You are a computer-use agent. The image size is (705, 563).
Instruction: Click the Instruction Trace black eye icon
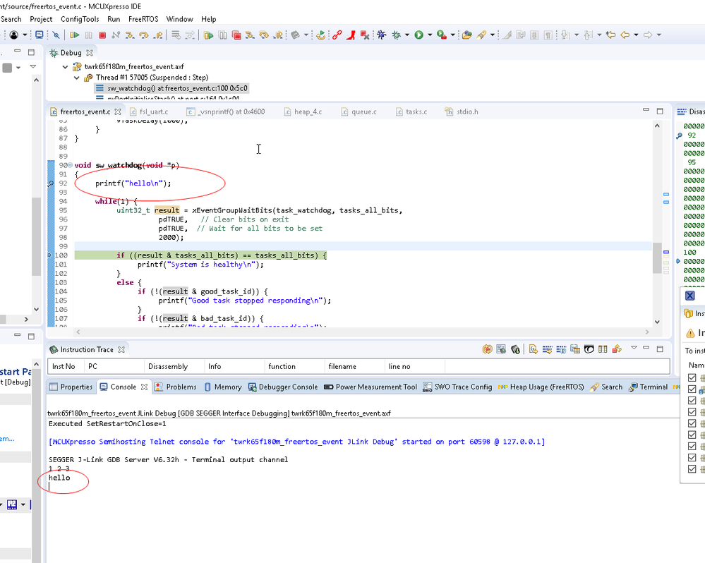(x=589, y=349)
